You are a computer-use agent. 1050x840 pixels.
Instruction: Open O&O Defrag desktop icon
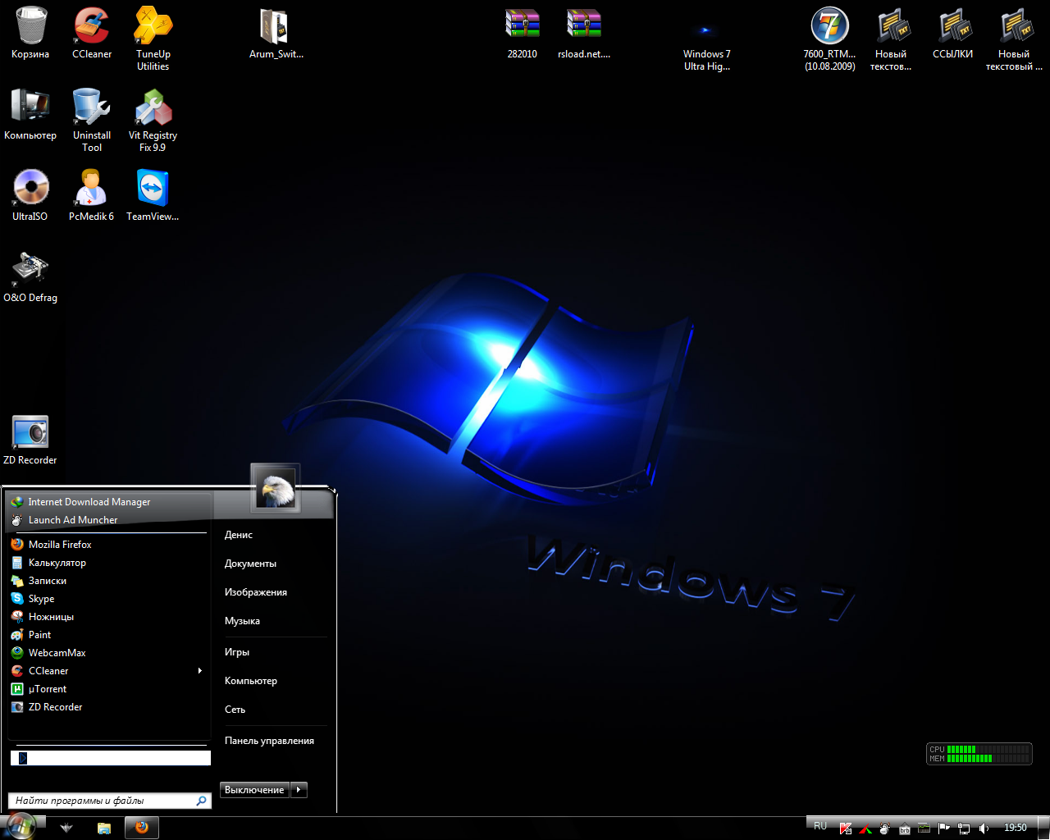[x=30, y=276]
